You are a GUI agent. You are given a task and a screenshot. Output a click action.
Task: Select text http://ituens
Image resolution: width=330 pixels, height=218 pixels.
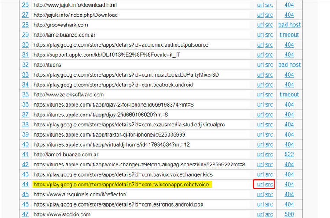click(x=47, y=65)
